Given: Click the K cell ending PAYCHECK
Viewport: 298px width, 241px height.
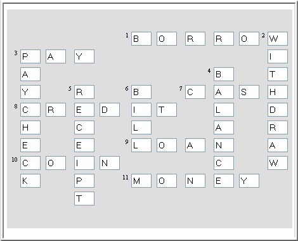Looking at the screenshot, I should pos(30,181).
